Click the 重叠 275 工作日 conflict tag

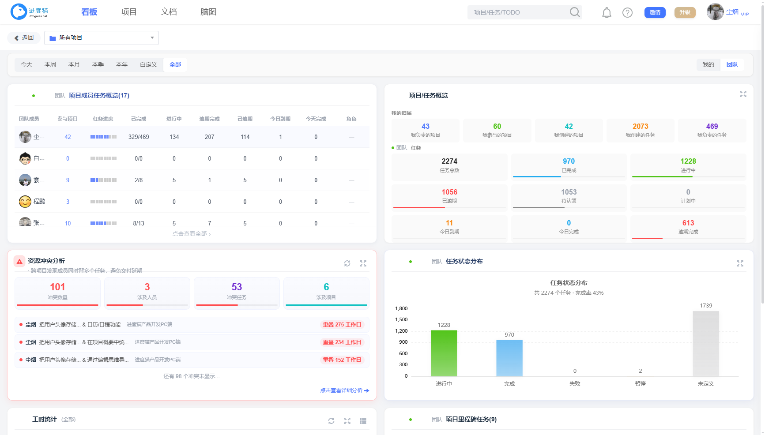point(342,325)
